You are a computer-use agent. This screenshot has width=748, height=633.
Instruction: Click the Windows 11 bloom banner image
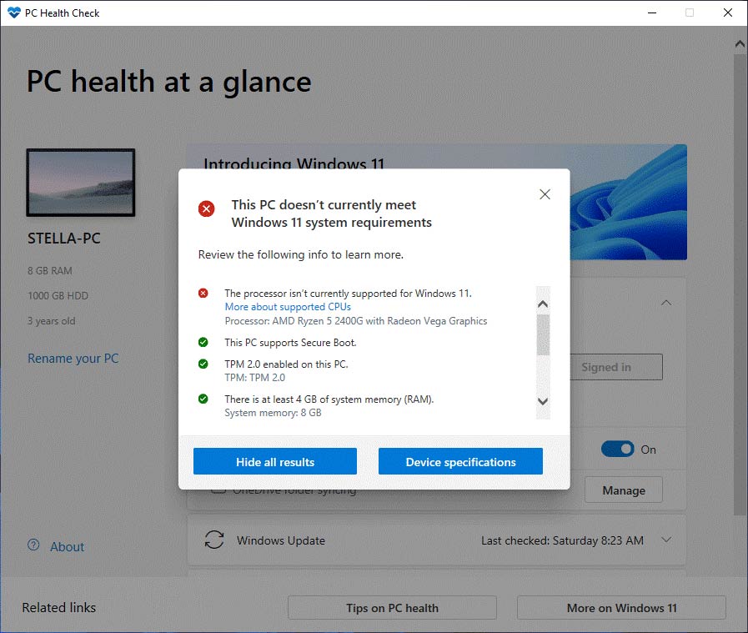629,203
